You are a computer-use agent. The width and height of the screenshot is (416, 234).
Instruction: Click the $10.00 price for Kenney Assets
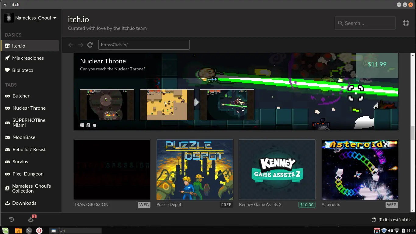[x=307, y=205]
